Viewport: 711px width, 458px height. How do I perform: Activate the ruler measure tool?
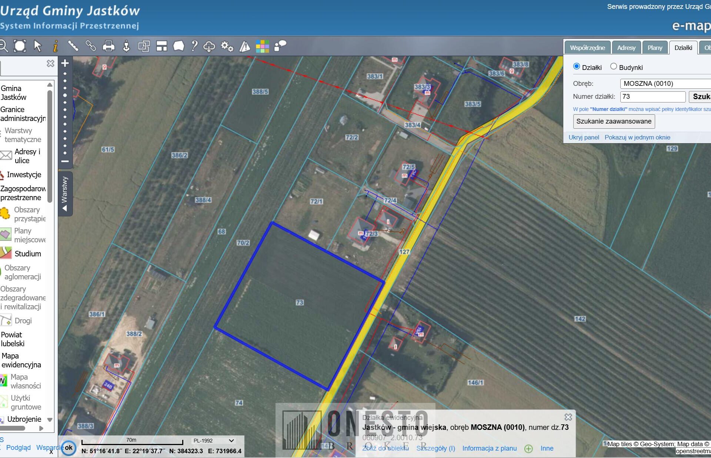pos(73,46)
